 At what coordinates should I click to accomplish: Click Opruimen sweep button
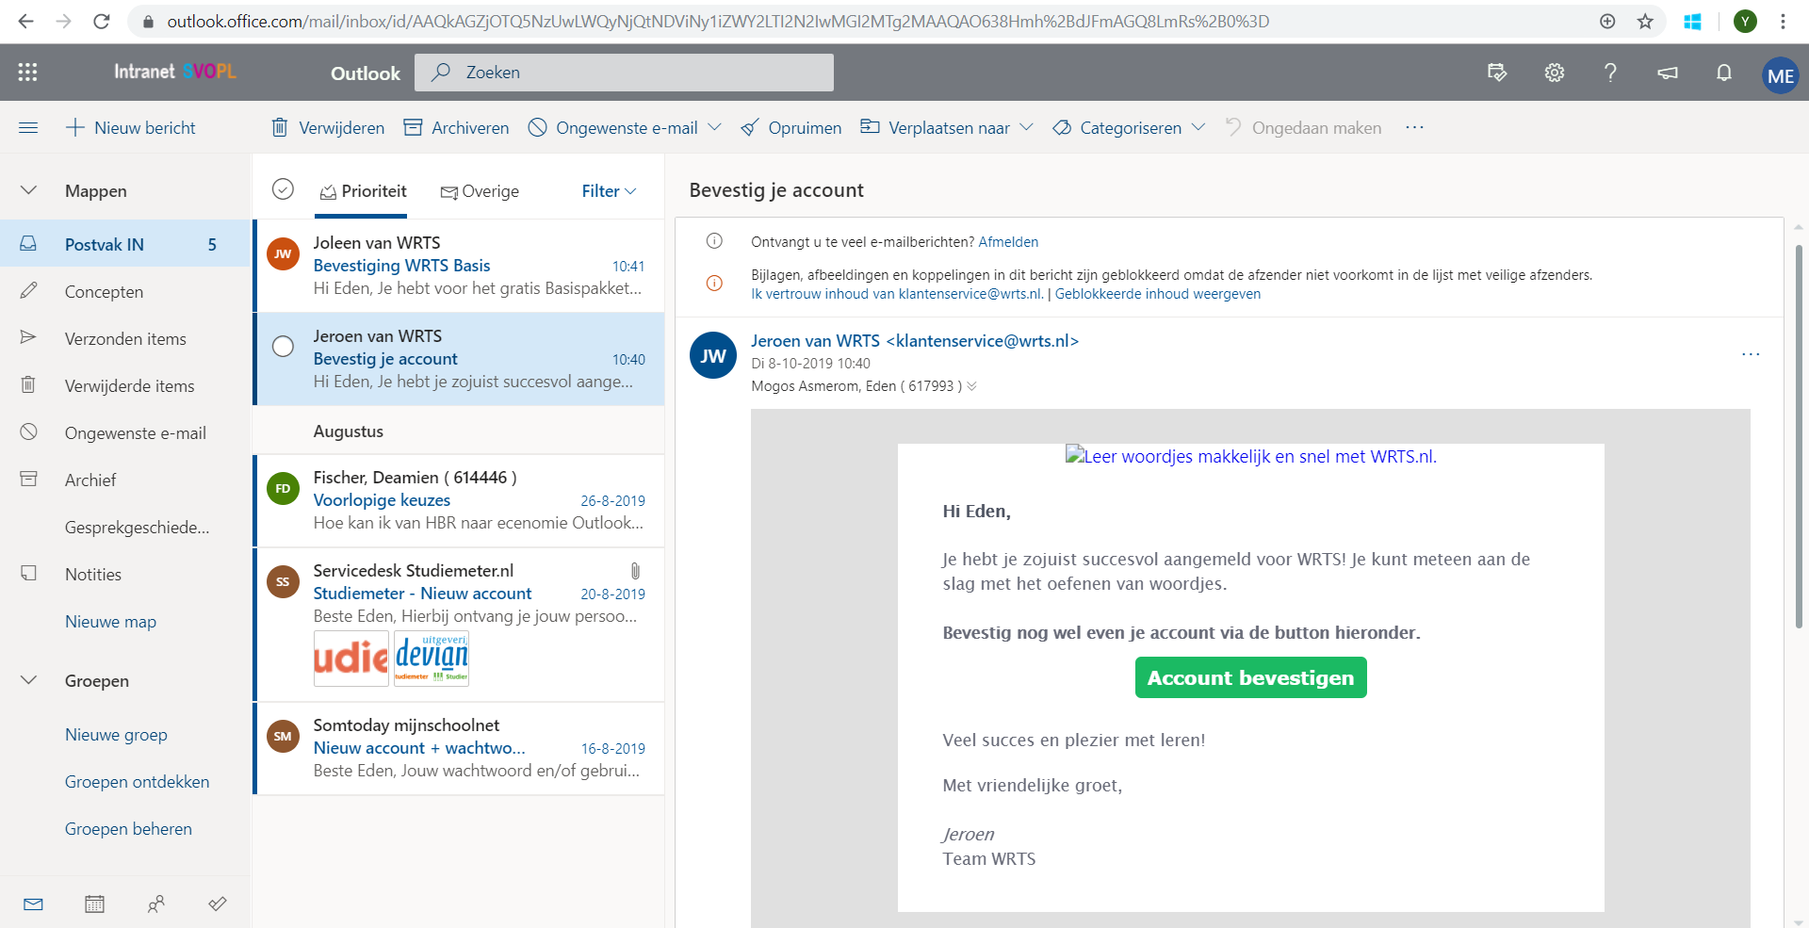tap(791, 127)
